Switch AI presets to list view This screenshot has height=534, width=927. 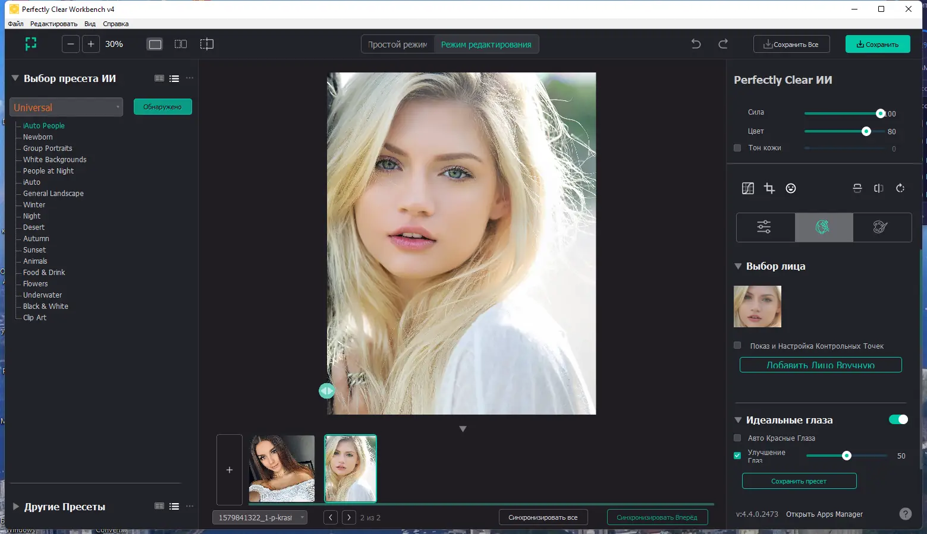pyautogui.click(x=174, y=78)
